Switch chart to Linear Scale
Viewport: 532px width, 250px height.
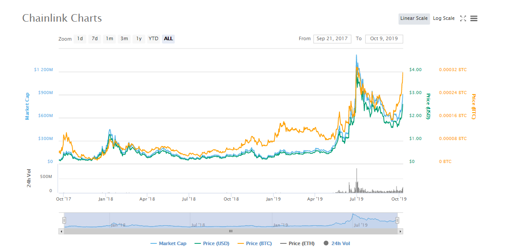(x=414, y=19)
